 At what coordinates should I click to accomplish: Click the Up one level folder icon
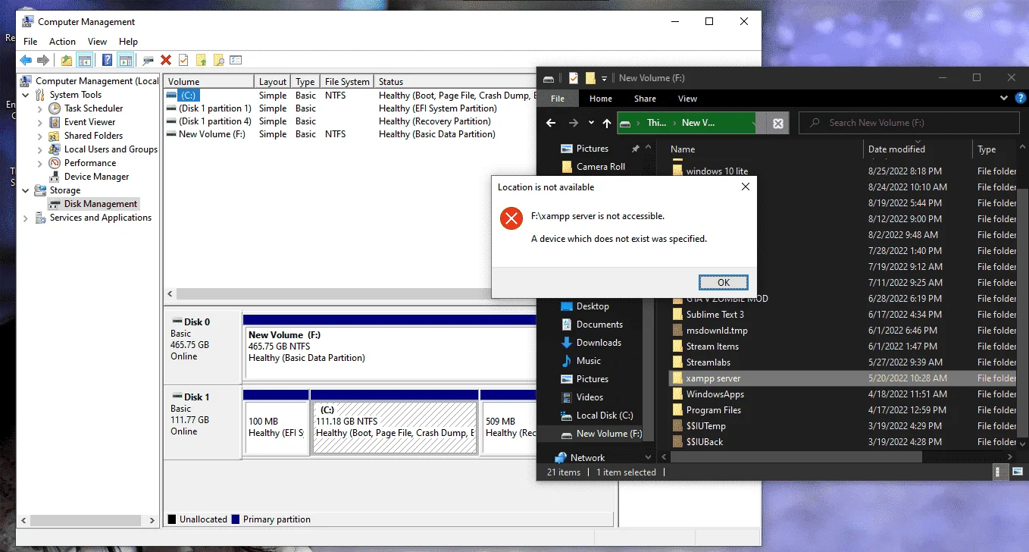[x=67, y=61]
